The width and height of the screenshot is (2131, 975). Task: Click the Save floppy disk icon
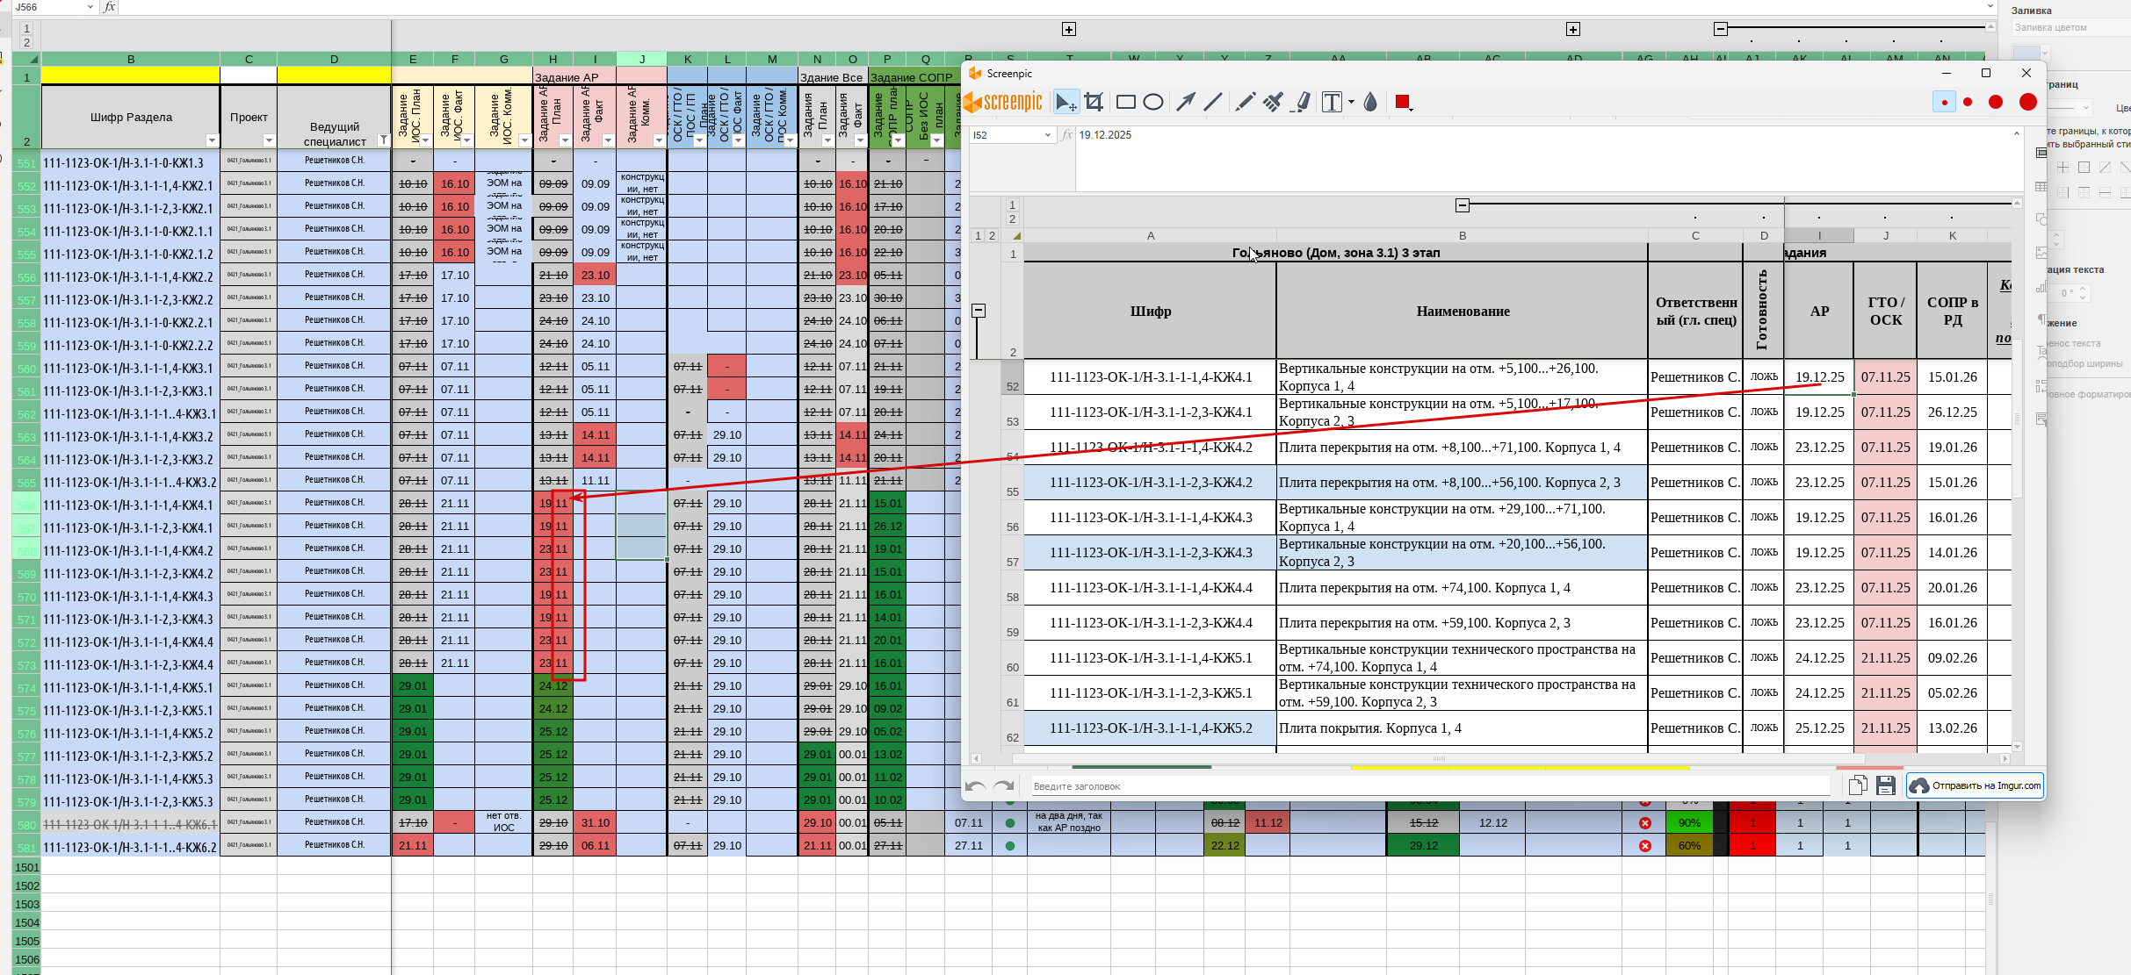click(x=1885, y=785)
